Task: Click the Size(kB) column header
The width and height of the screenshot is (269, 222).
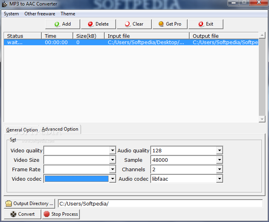Action: (x=89, y=36)
